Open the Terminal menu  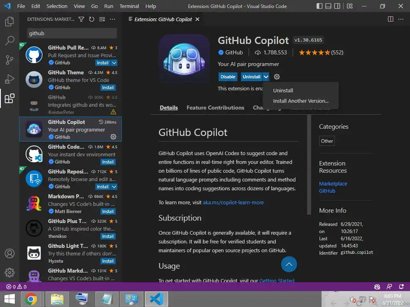(129, 6)
